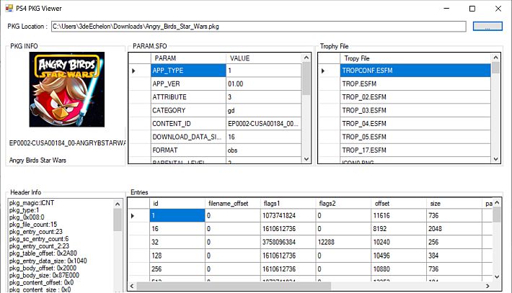Click flags2 value 12288
Viewport: 512px width, 293px height.
[343, 242]
